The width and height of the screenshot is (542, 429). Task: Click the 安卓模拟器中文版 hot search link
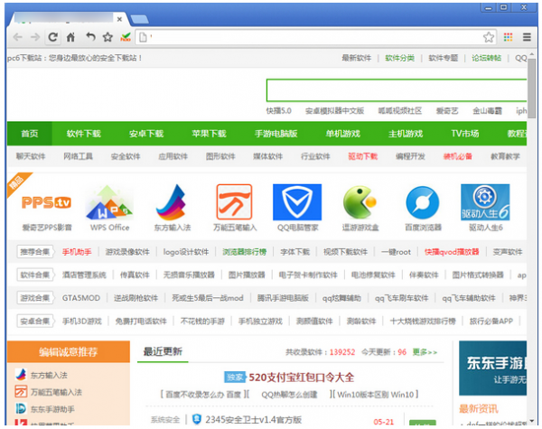tap(334, 110)
